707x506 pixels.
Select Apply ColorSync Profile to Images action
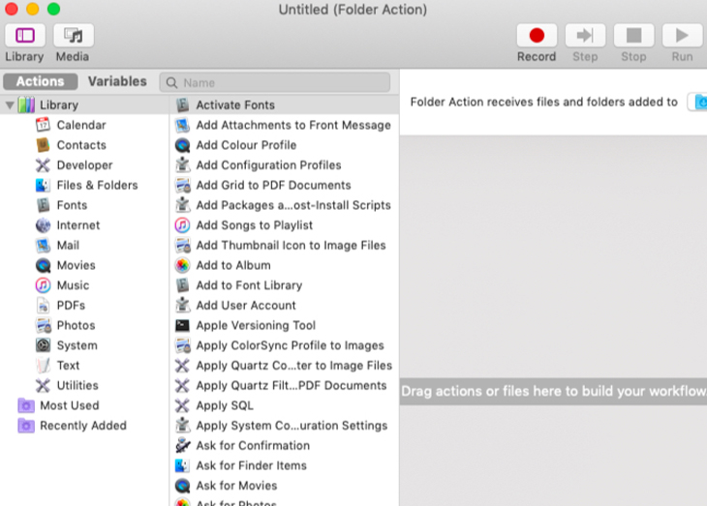coord(284,345)
